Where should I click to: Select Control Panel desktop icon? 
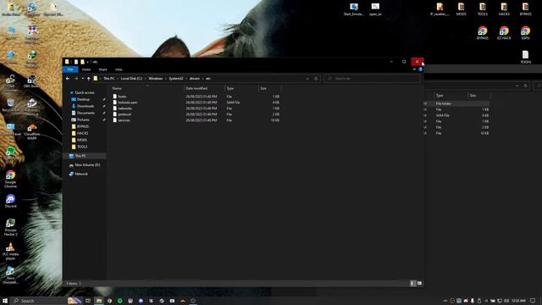(10, 130)
